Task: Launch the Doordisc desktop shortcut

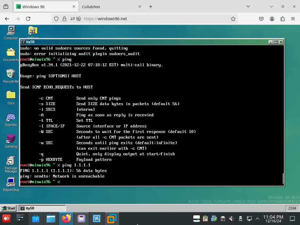Action: (11, 120)
